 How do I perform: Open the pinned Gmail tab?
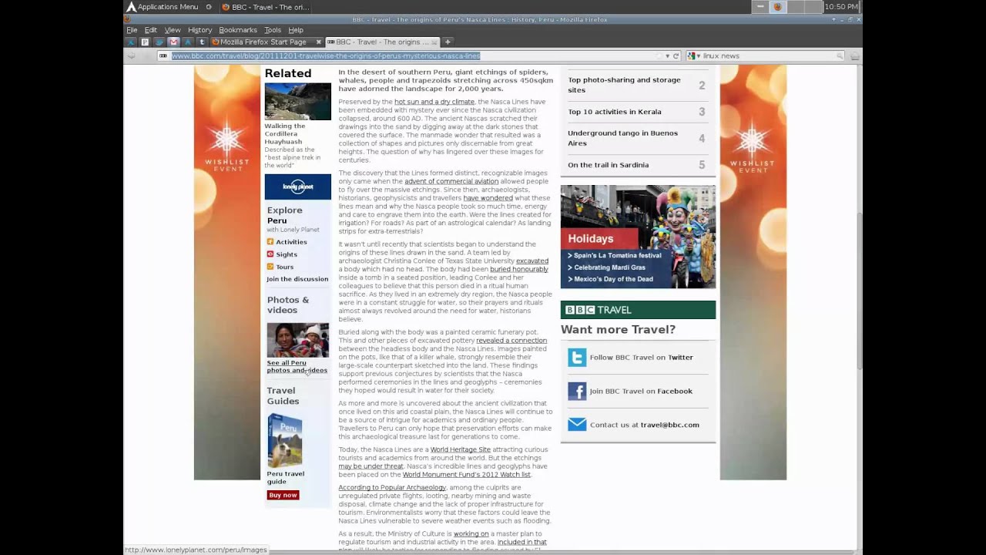[x=173, y=42]
